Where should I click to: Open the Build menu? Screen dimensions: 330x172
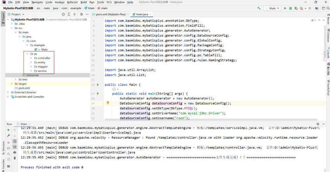[x=83, y=2]
